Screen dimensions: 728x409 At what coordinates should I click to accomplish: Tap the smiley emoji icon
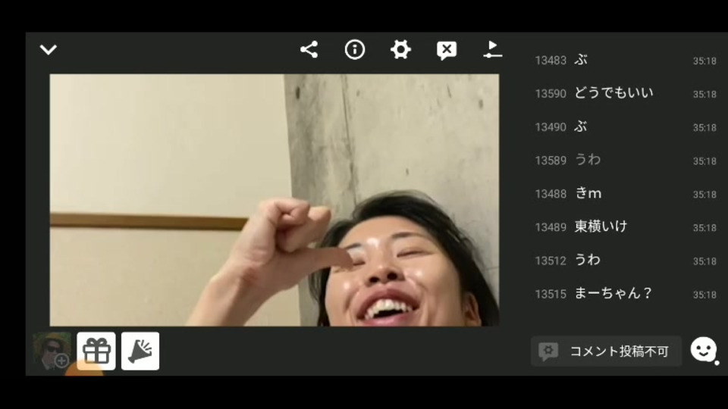pos(704,350)
